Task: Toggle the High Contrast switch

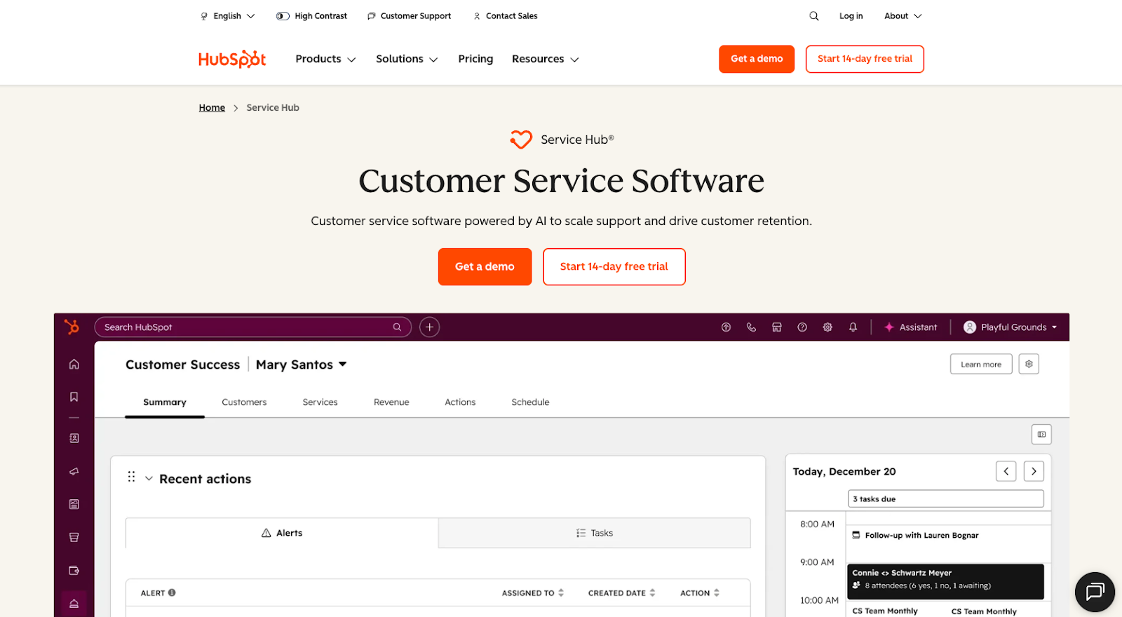Action: coord(283,16)
